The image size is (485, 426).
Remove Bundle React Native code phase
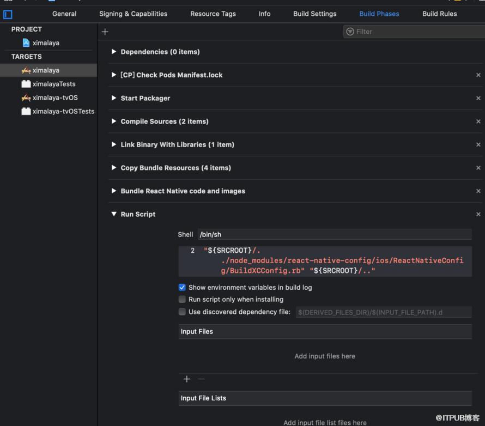(x=478, y=191)
